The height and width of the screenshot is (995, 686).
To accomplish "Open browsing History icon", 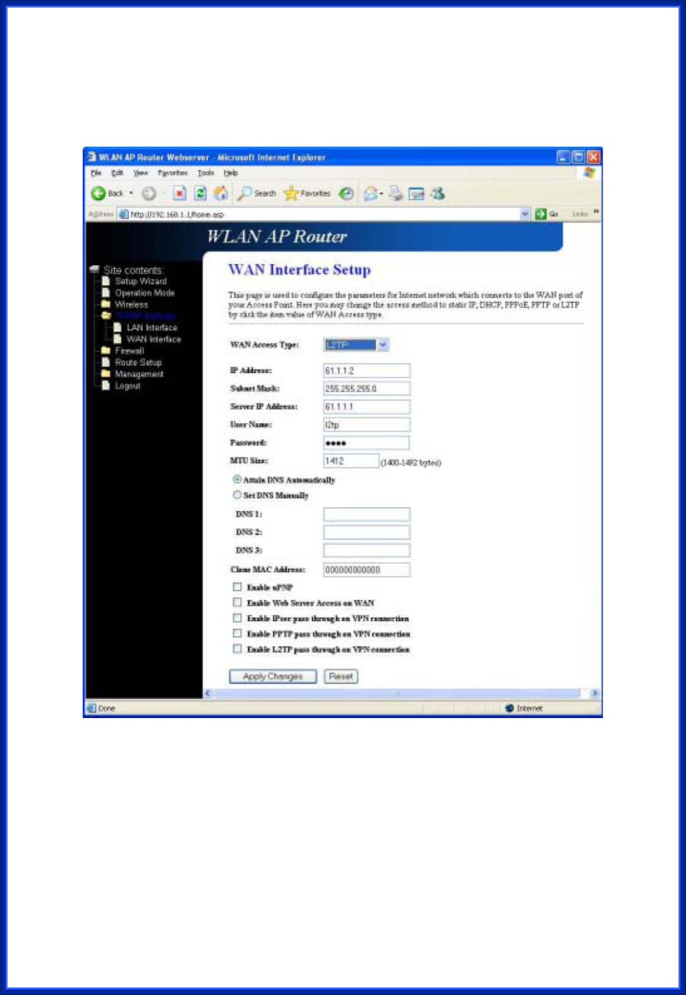I will 346,194.
